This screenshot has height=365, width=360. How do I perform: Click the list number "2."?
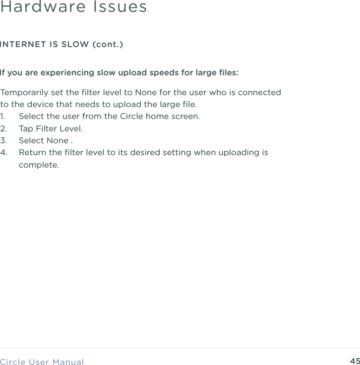click(x=4, y=128)
